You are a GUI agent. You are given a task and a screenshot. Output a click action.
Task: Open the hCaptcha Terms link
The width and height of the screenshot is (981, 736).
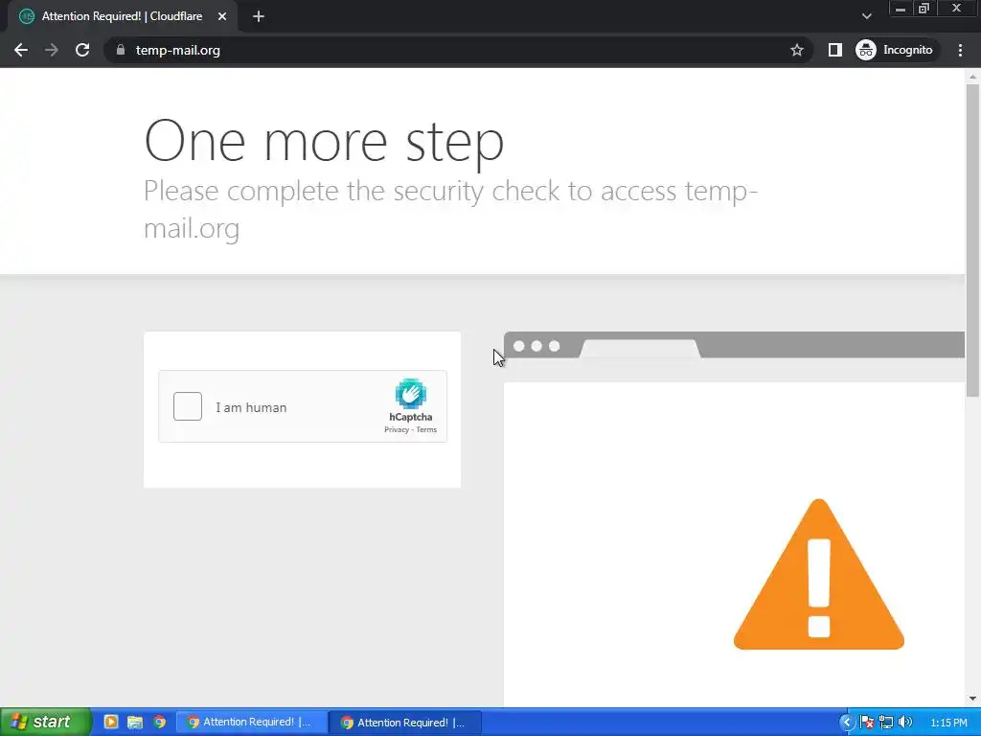tap(426, 429)
